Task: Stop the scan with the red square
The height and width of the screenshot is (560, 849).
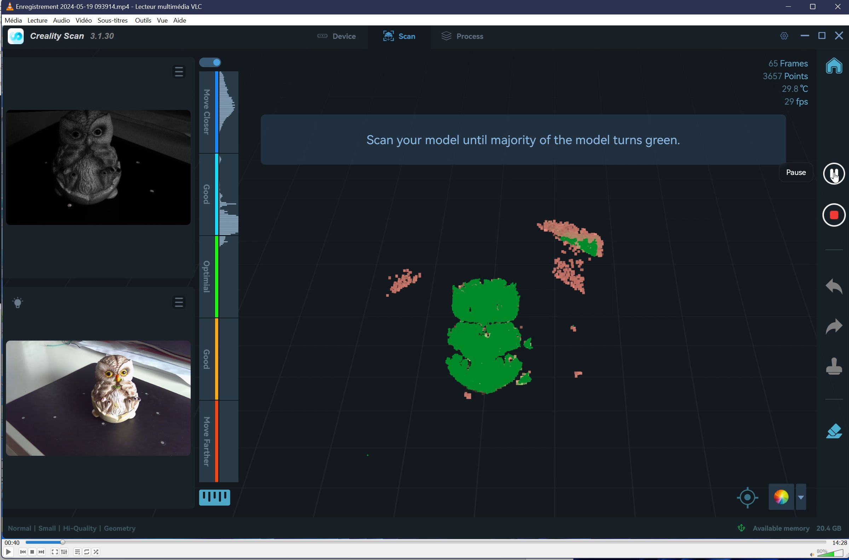Action: coord(834,215)
